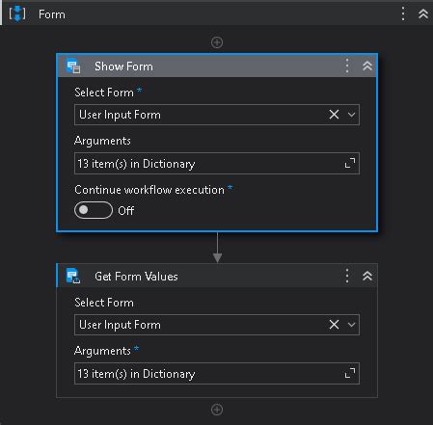This screenshot has height=425, width=433.
Task: Toggle Continue workflow execution switch
Action: pyautogui.click(x=94, y=210)
